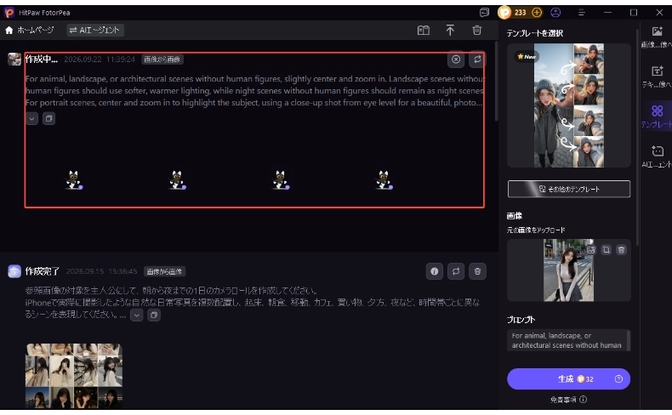Open the hamburger menu in title bar
This screenshot has width=672, height=415.
point(582,13)
